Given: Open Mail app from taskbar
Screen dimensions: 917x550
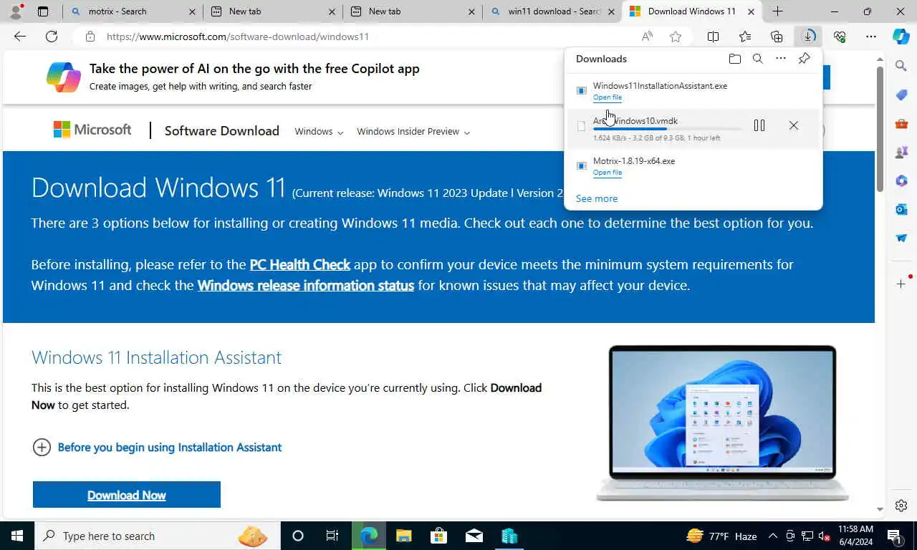Looking at the screenshot, I should pyautogui.click(x=474, y=536).
